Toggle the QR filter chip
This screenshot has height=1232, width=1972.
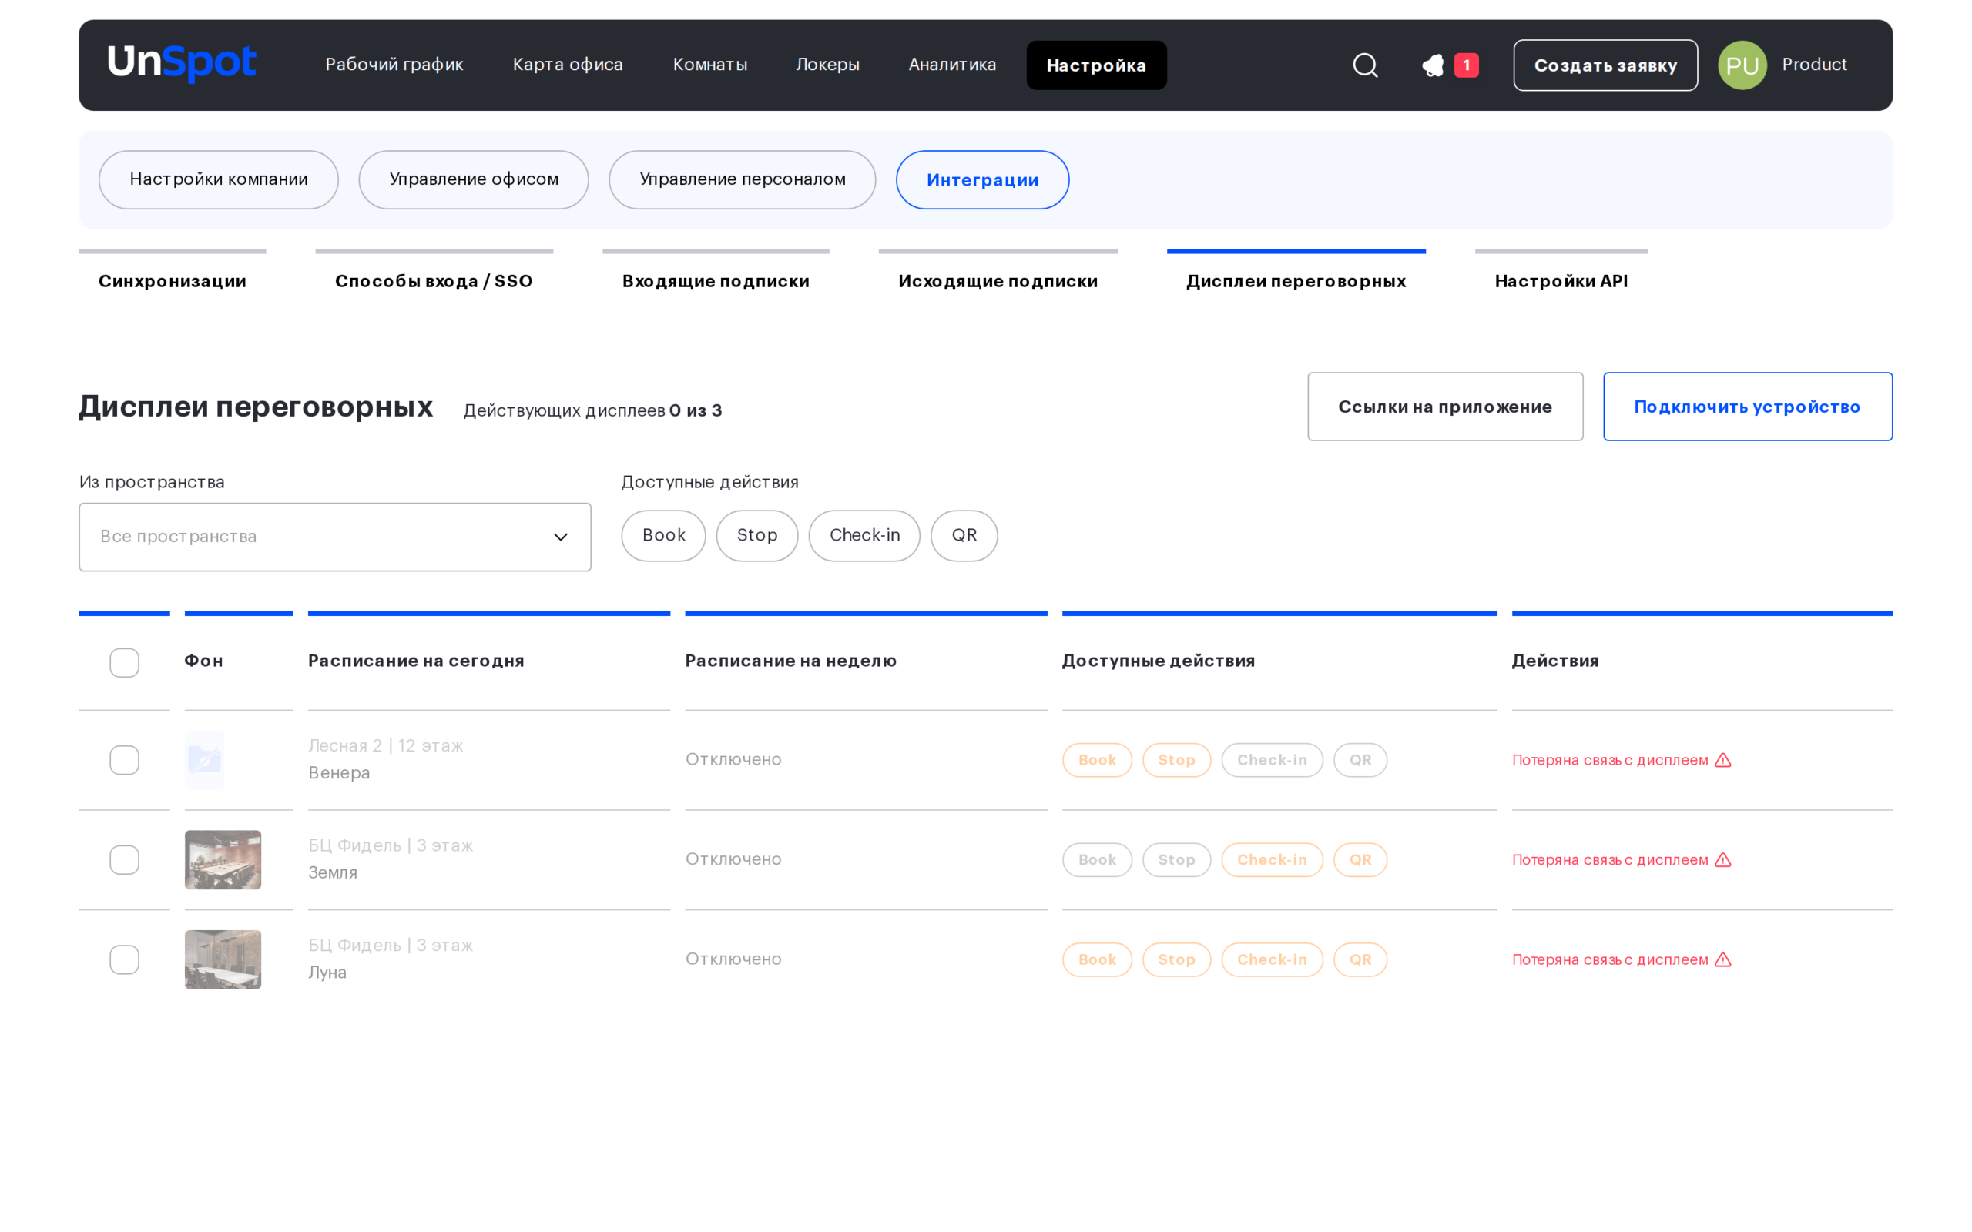(x=964, y=535)
